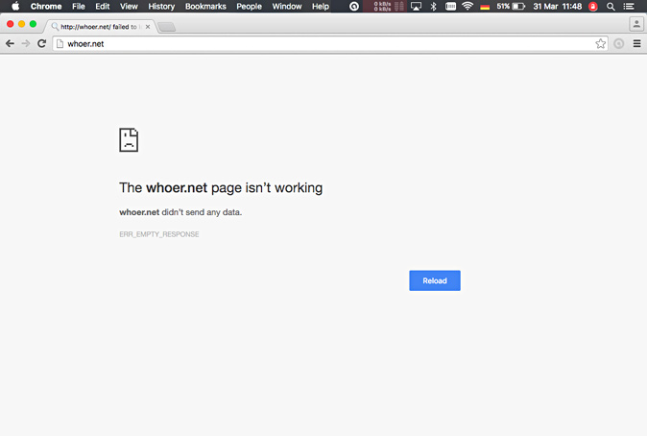Click the date and time 31 Mar 11:48
The width and height of the screenshot is (647, 436).
pos(558,6)
